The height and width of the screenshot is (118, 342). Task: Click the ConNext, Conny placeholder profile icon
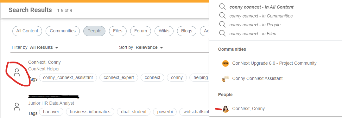coord(17,72)
